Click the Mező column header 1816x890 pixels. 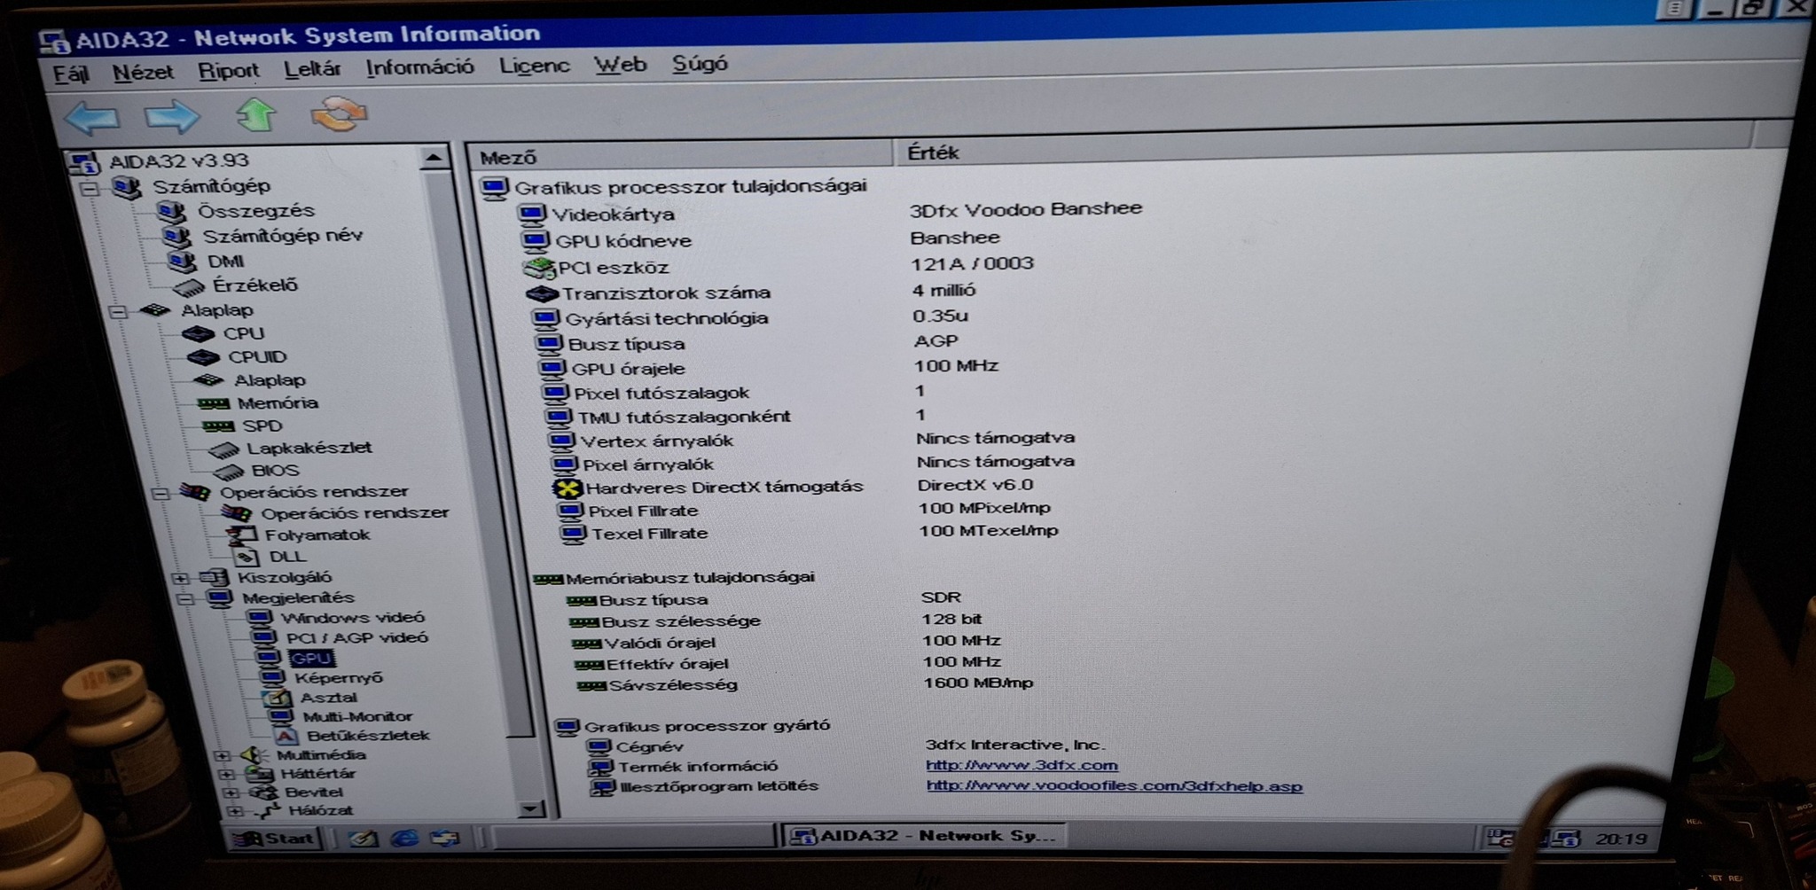(681, 156)
